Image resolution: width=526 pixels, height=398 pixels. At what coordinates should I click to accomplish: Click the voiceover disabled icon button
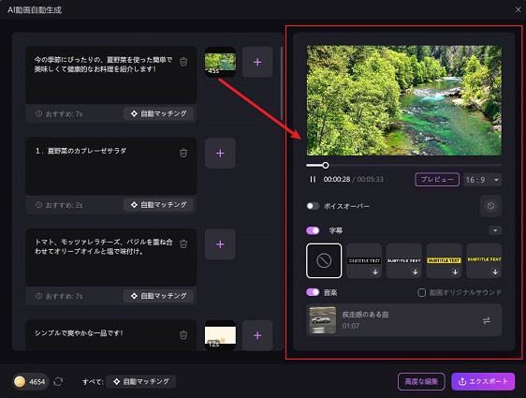click(490, 206)
